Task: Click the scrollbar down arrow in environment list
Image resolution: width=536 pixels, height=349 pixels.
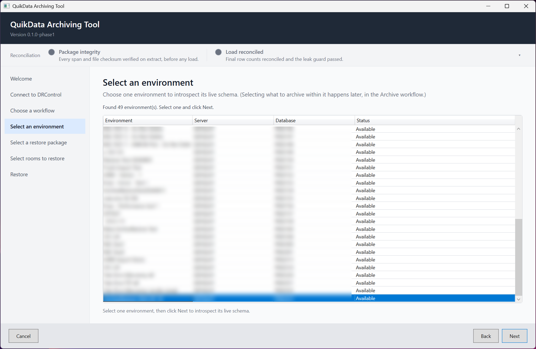Action: tap(518, 299)
